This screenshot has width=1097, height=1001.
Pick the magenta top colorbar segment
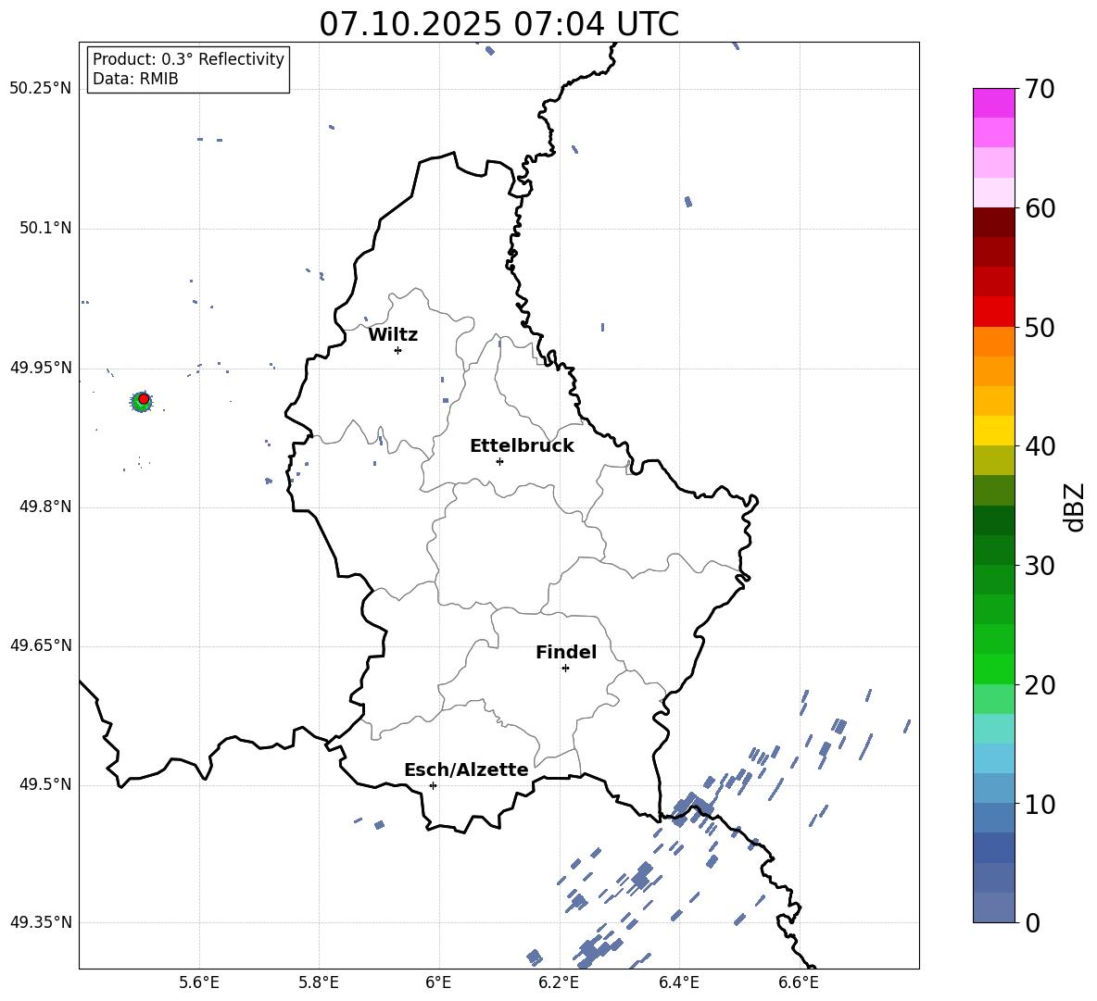point(993,103)
